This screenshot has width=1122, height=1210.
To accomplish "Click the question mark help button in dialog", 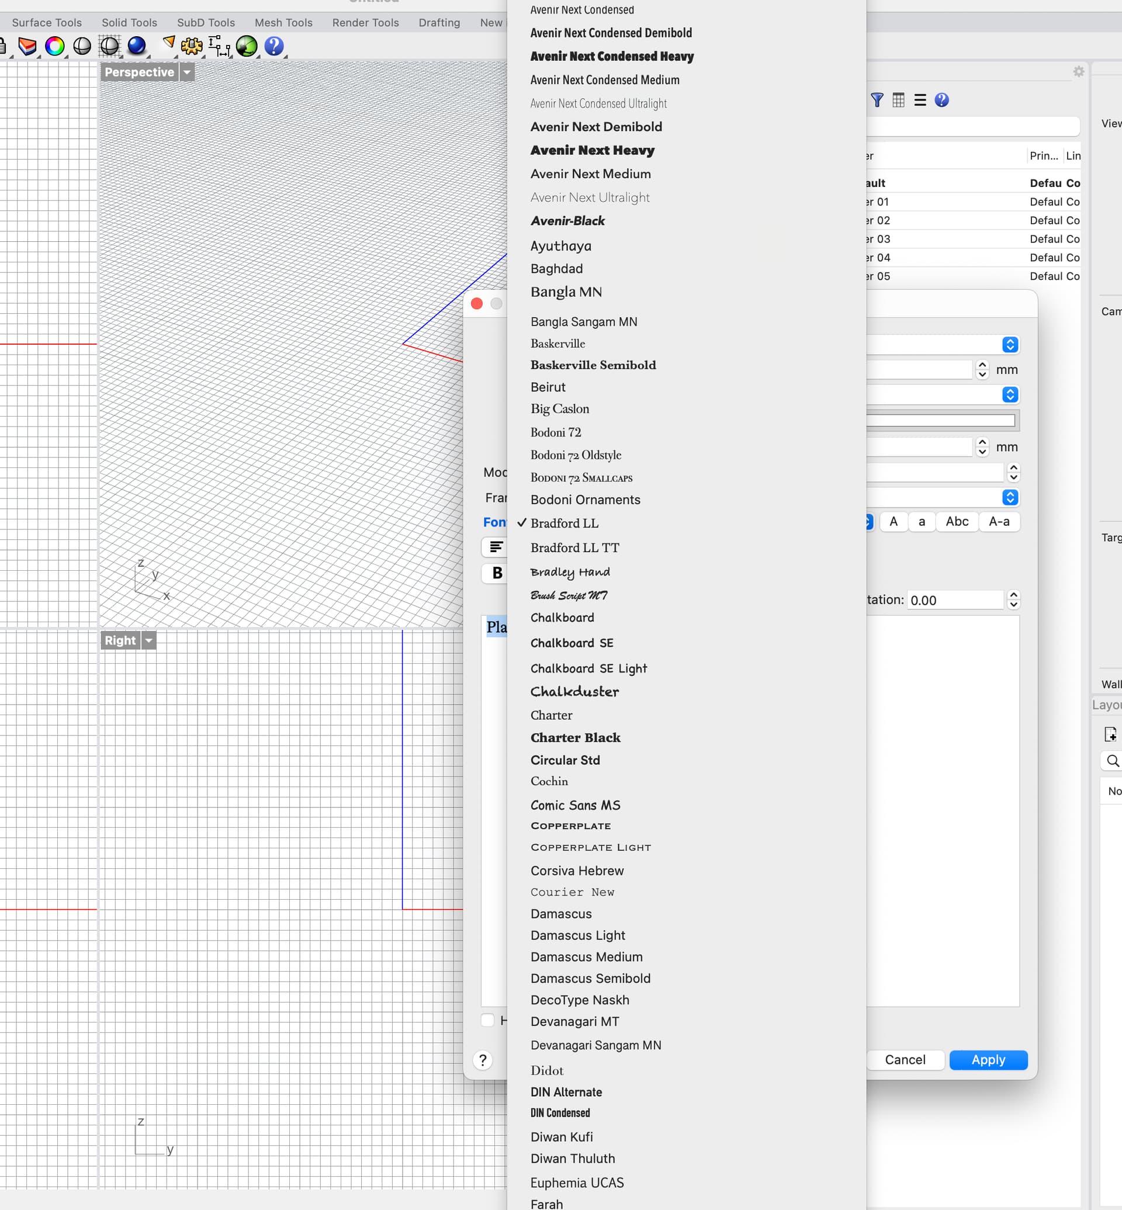I will 483,1060.
